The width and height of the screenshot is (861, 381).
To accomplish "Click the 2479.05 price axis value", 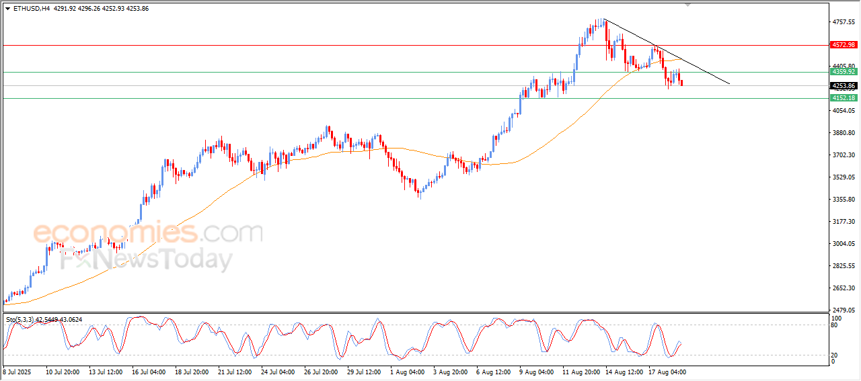I will tap(844, 310).
